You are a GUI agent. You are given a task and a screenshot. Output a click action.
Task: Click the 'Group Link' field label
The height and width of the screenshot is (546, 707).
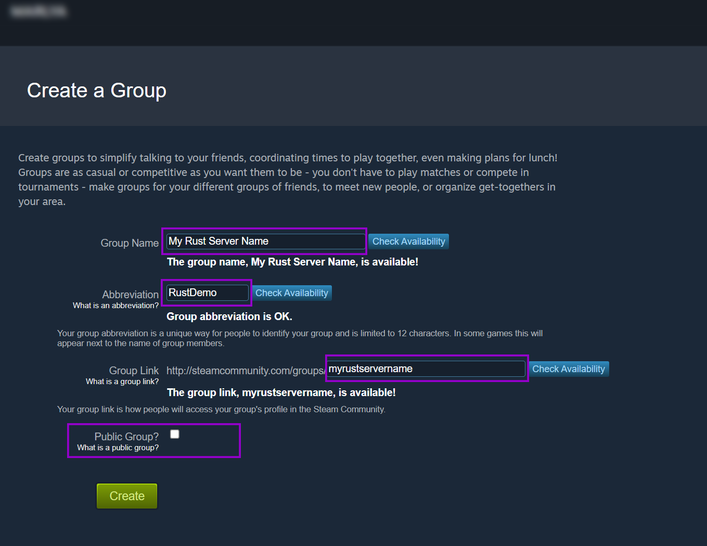coord(134,371)
